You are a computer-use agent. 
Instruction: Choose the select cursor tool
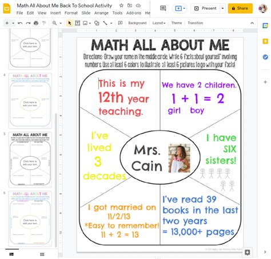[x=70, y=23]
